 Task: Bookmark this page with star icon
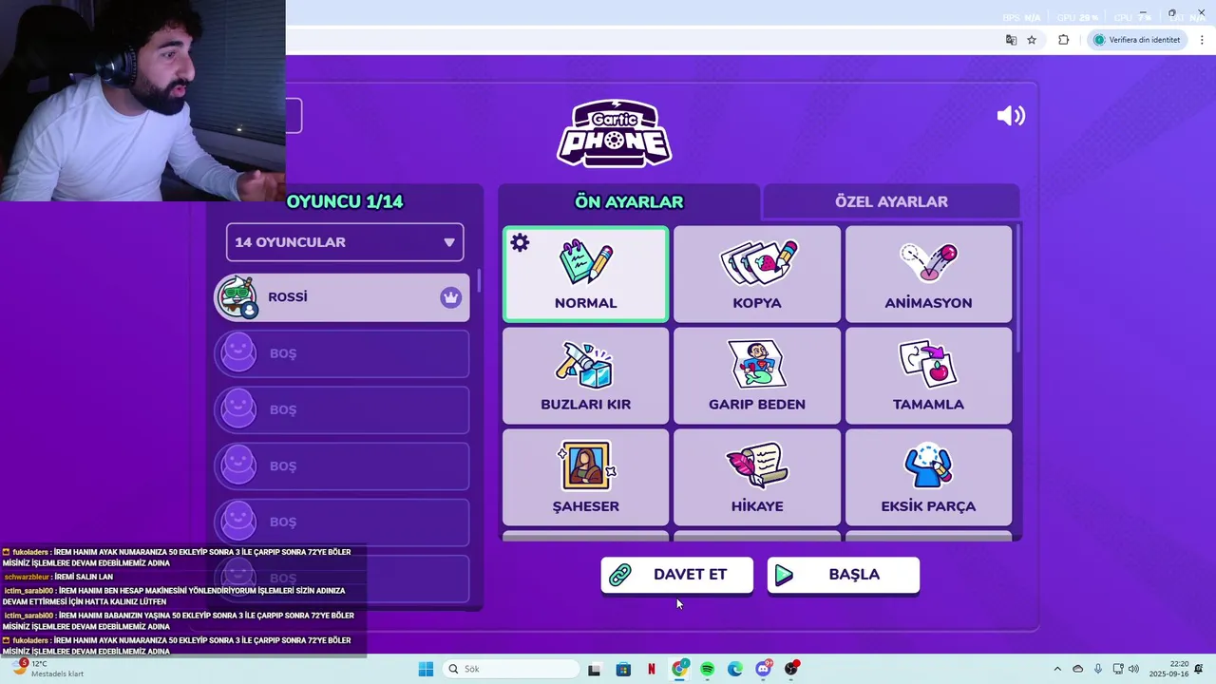[1032, 40]
